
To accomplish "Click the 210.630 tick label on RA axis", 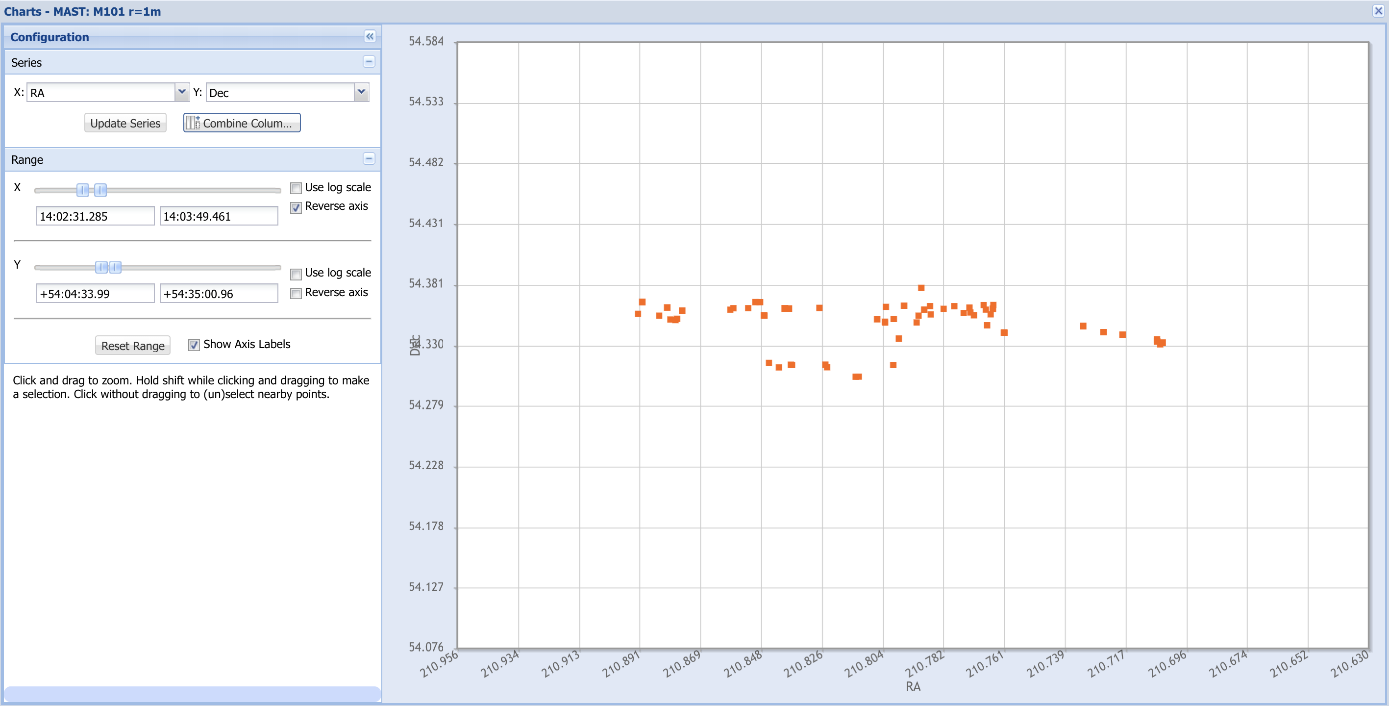I will click(1349, 664).
